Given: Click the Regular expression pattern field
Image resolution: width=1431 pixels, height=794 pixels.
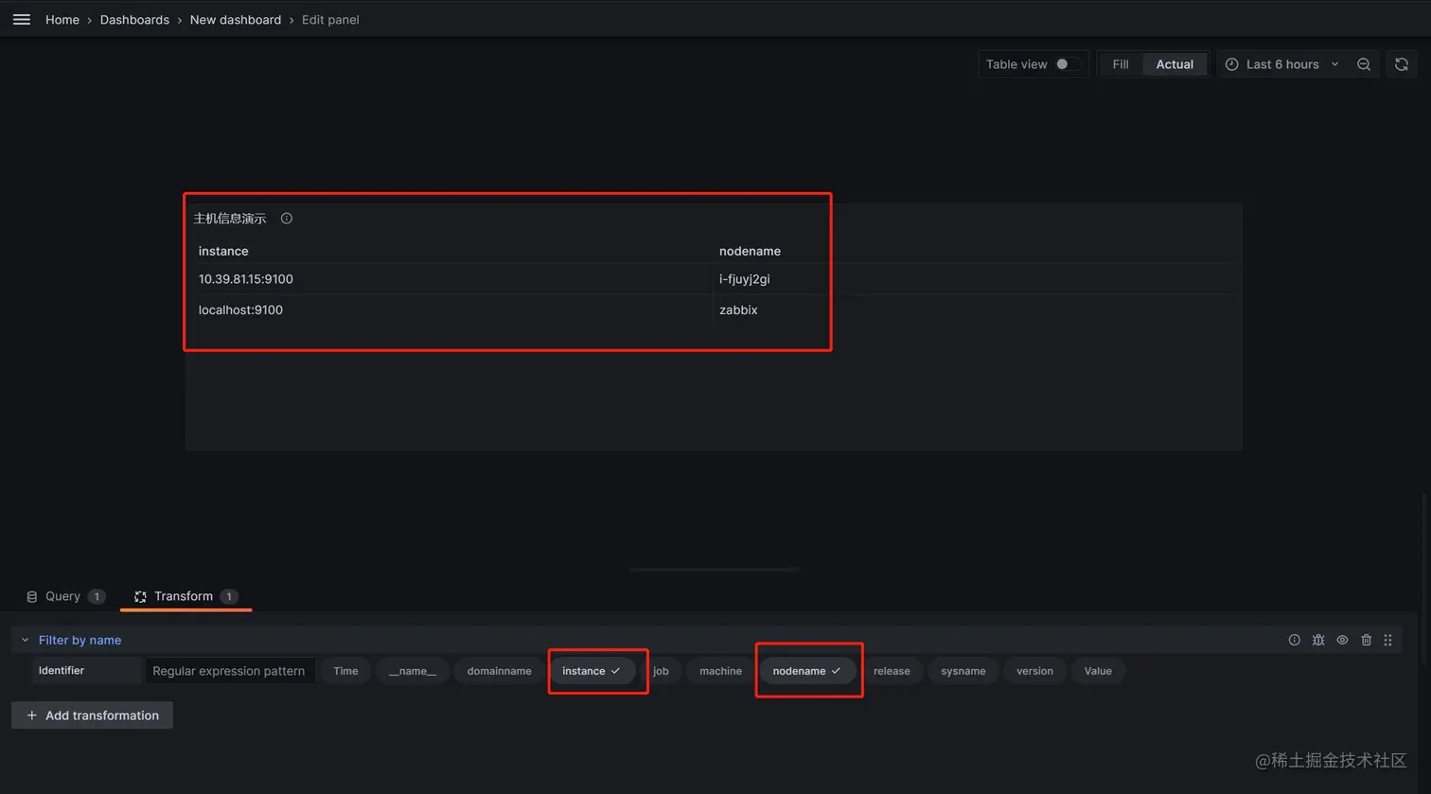Looking at the screenshot, I should coord(229,671).
